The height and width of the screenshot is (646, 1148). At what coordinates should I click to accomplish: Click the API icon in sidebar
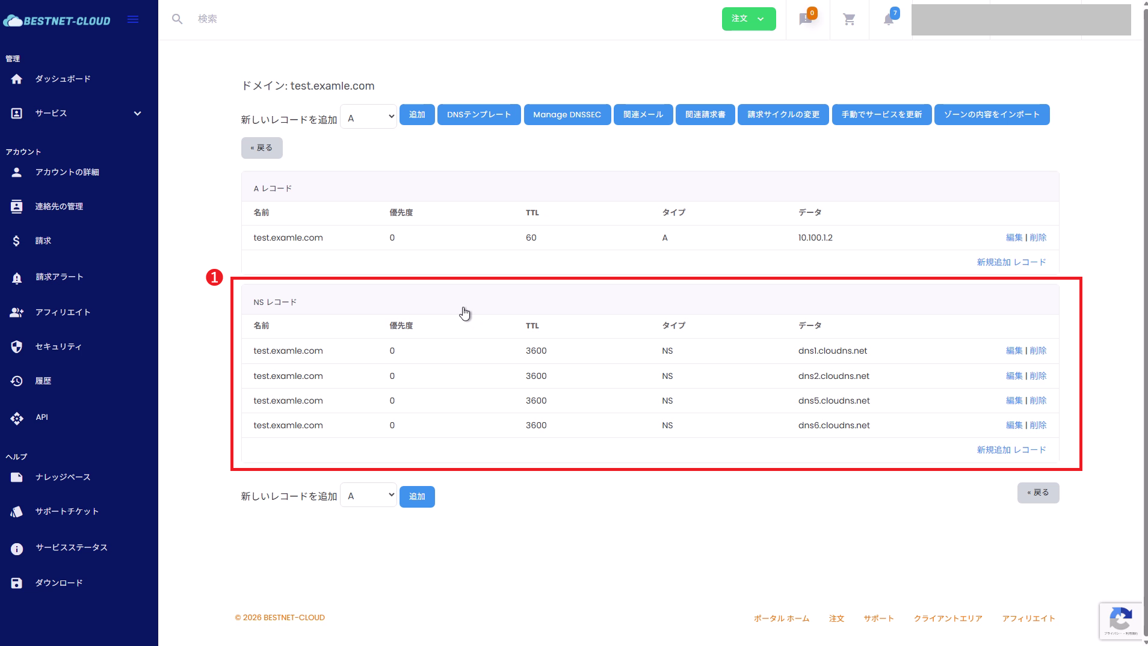tap(17, 418)
